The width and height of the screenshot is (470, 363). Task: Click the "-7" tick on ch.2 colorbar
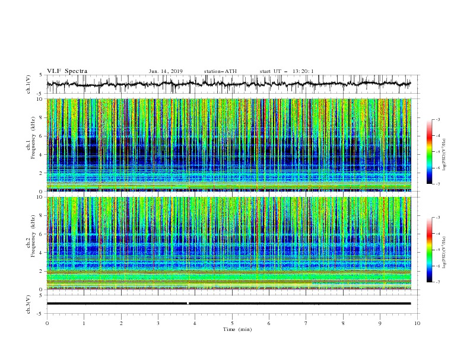[437, 282]
